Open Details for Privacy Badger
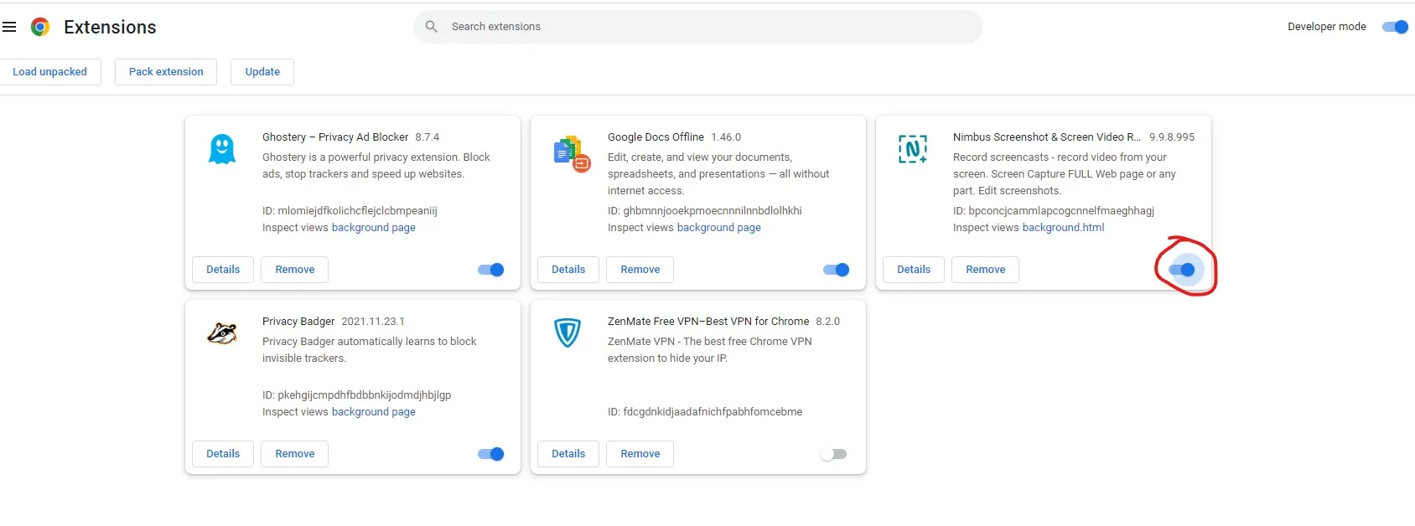 [223, 454]
